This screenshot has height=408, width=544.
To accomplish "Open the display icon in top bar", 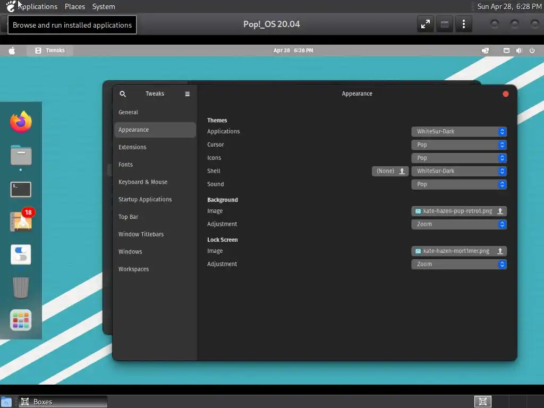I will (x=485, y=50).
